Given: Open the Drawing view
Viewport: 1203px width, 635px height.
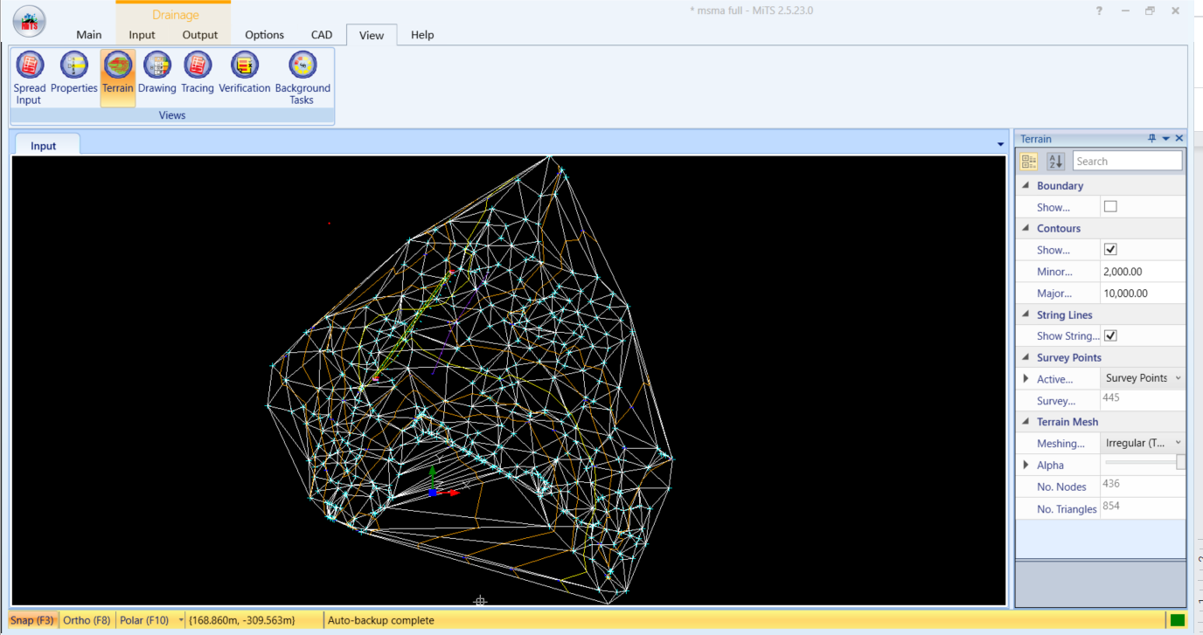Looking at the screenshot, I should (x=157, y=72).
